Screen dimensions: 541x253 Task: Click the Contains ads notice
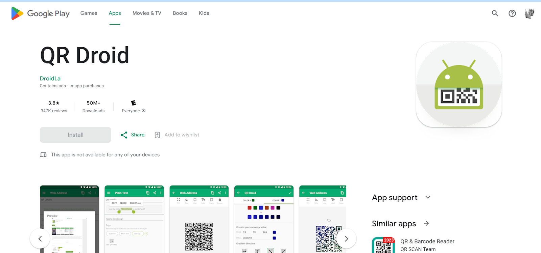53,86
